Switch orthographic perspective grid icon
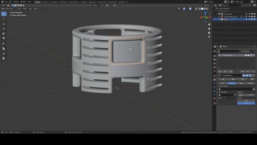 pos(209,37)
